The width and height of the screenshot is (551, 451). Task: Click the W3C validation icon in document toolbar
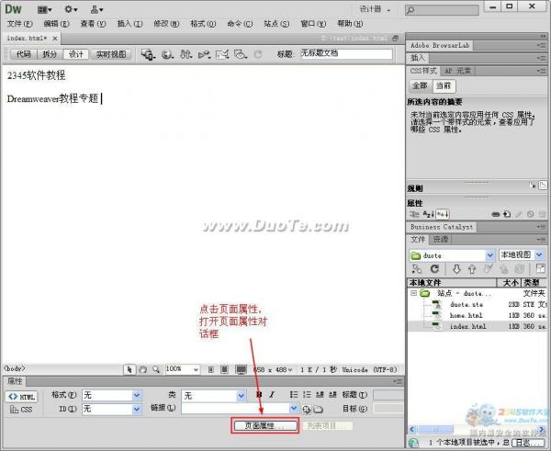(204, 54)
